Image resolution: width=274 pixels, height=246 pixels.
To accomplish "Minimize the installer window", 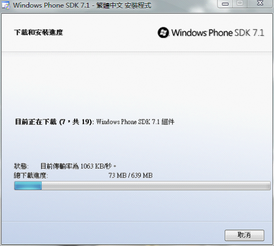I will pos(225,4).
